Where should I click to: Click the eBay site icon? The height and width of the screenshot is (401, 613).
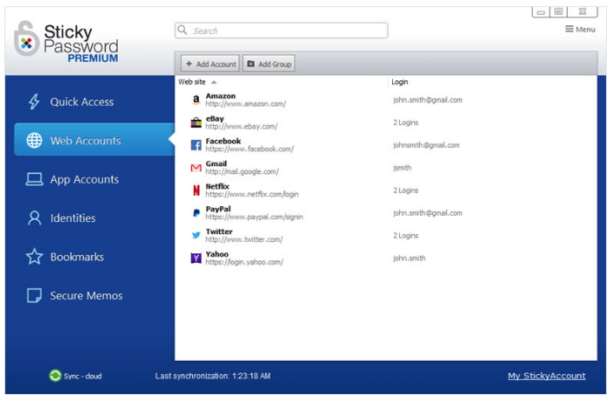pyautogui.click(x=196, y=122)
